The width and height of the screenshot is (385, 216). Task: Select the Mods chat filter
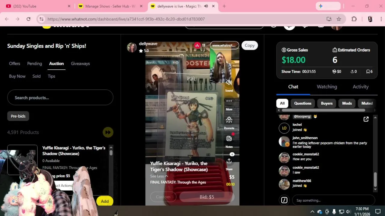coord(347,103)
